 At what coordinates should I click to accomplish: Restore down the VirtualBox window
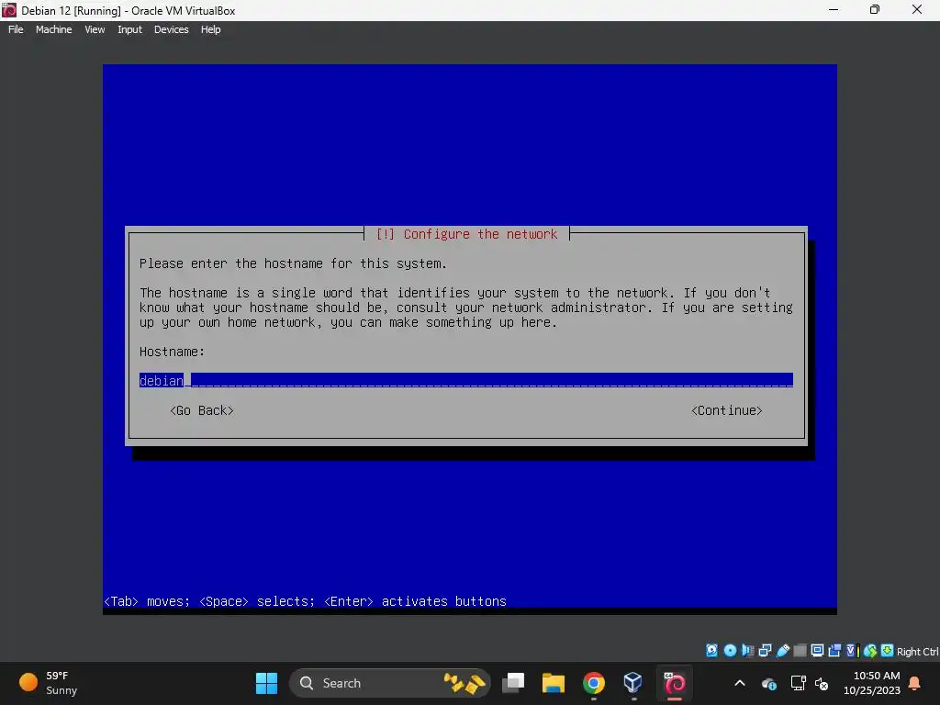point(875,9)
